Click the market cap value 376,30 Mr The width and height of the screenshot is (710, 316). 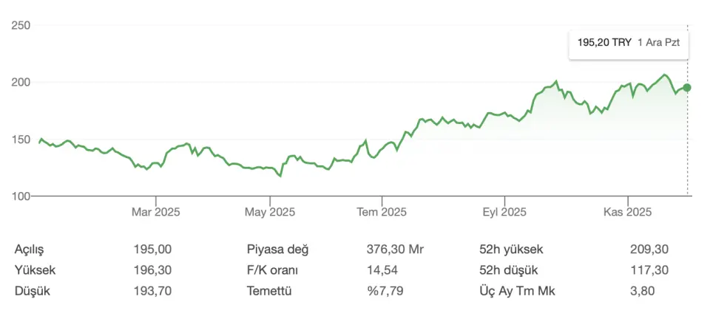pyautogui.click(x=396, y=250)
